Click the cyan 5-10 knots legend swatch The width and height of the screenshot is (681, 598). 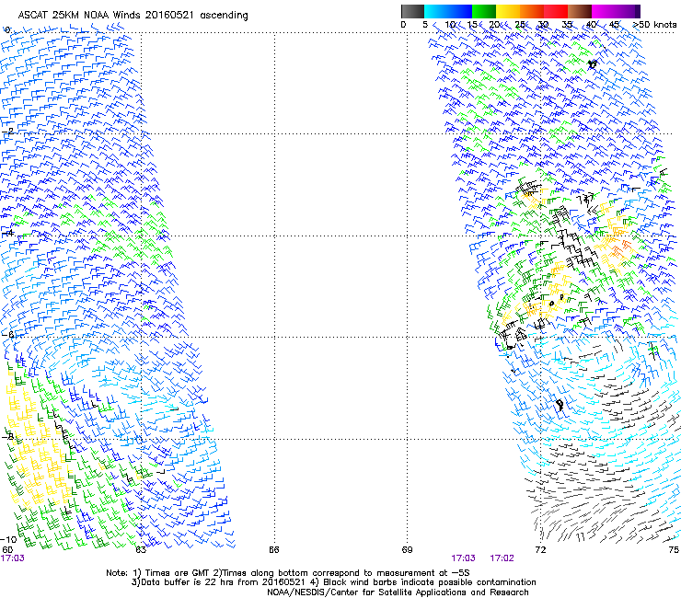[436, 11]
